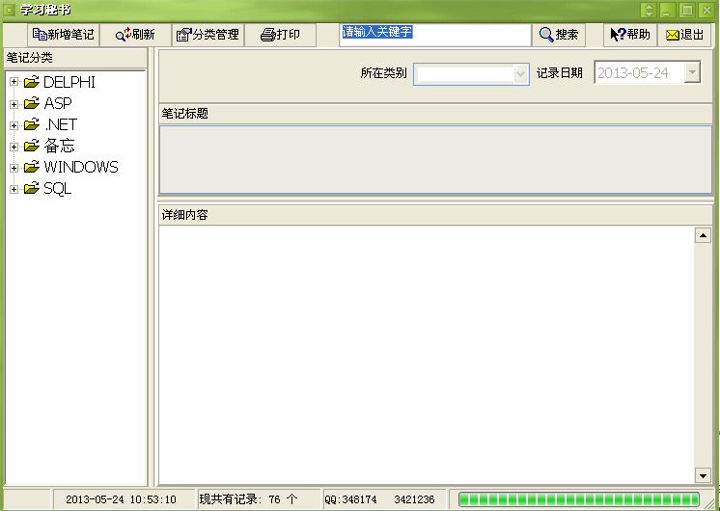Click the 刷新 refresh toolbar button

(135, 35)
